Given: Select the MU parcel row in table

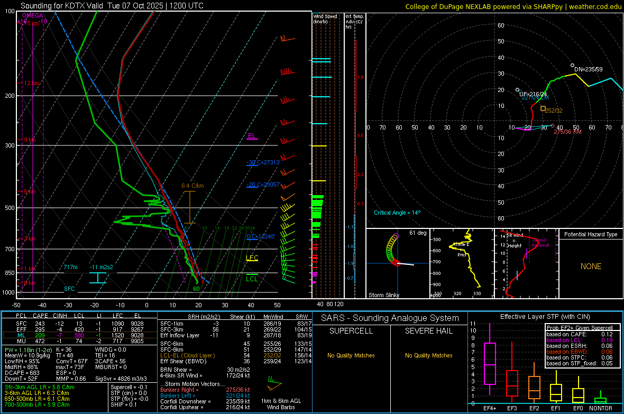Looking at the screenshot, I should [x=80, y=341].
